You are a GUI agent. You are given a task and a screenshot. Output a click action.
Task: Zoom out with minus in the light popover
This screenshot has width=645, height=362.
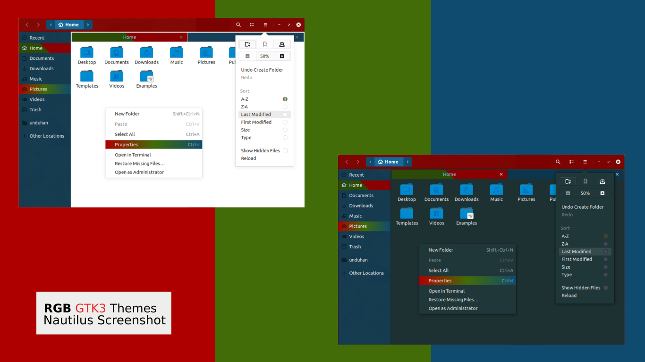click(x=247, y=56)
